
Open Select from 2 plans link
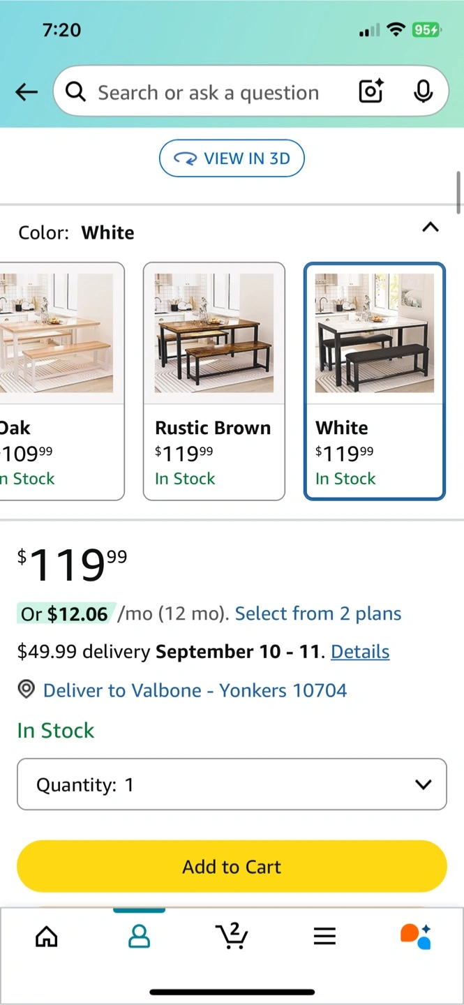click(318, 613)
